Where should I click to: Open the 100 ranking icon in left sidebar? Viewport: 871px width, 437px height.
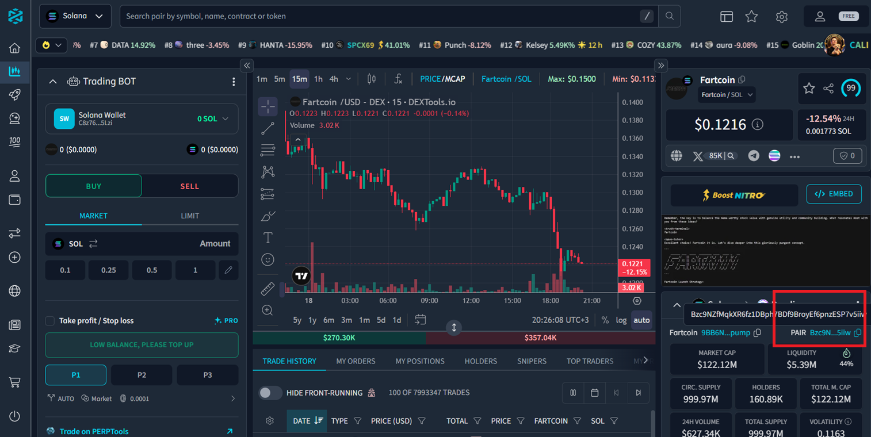[15, 141]
